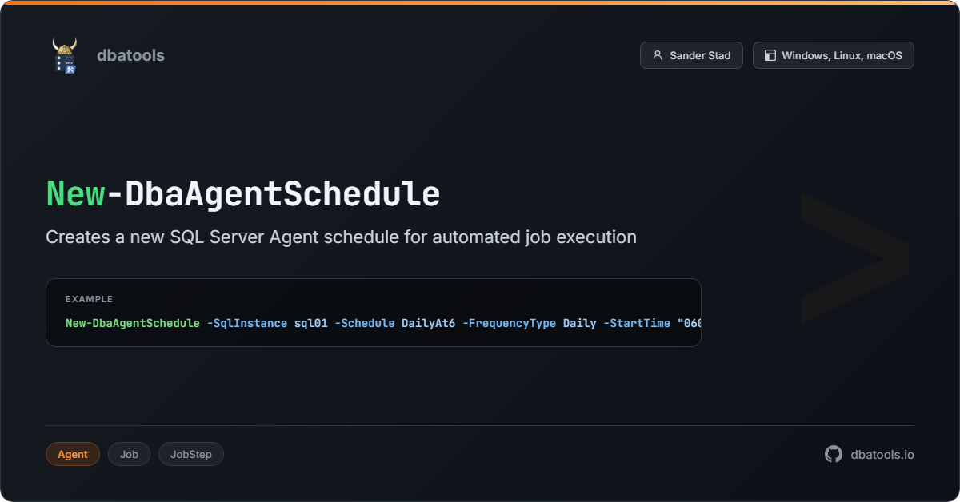The height and width of the screenshot is (502, 960).
Task: Click the dbatools viking logo icon
Action: (x=65, y=55)
